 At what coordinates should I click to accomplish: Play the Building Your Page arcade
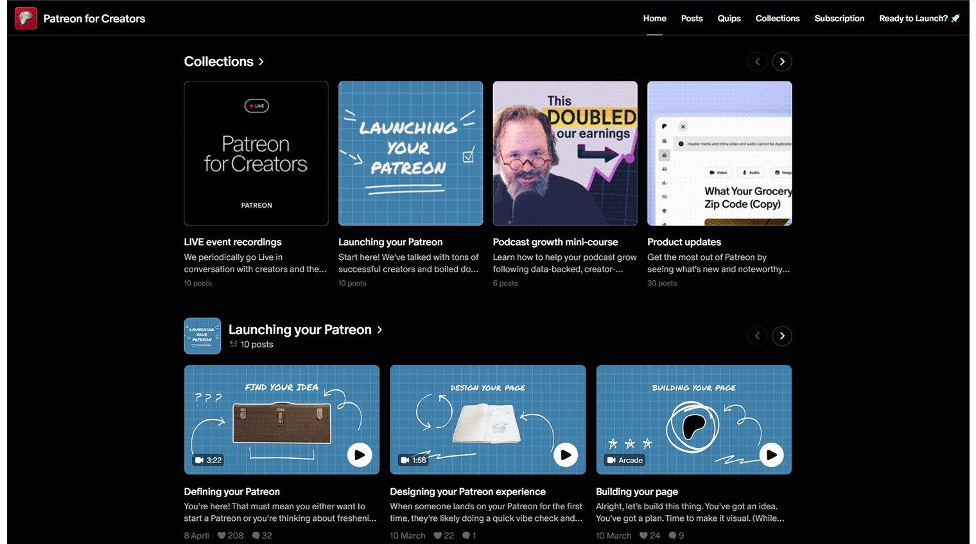771,455
